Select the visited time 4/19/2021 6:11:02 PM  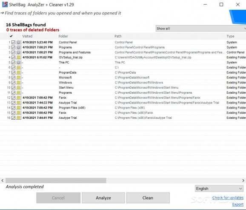tap(37, 58)
